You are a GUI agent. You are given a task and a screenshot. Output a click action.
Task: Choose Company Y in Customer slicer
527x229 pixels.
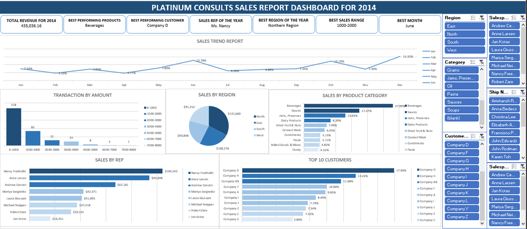[x=462, y=209]
